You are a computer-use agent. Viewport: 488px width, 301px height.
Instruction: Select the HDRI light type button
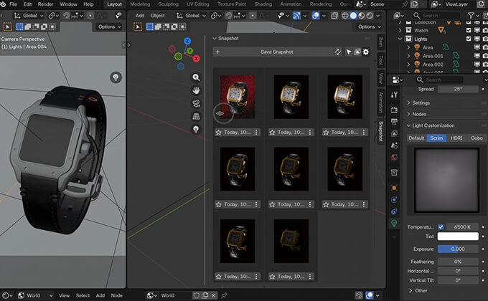pos(457,138)
